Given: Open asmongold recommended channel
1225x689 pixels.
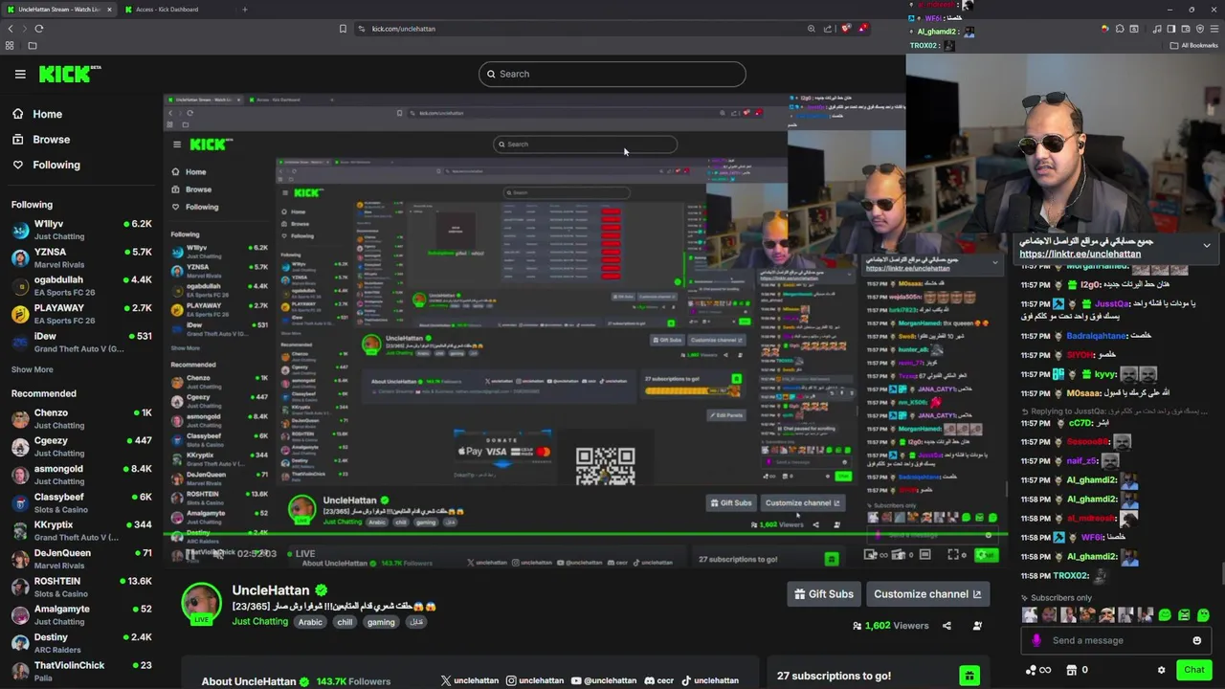Looking at the screenshot, I should coord(81,475).
